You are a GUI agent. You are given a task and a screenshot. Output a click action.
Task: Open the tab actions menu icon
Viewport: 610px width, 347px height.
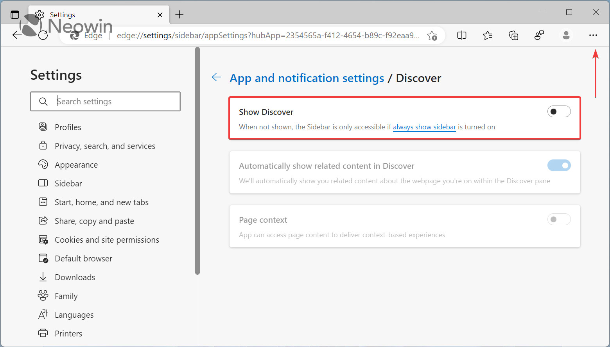tap(15, 15)
